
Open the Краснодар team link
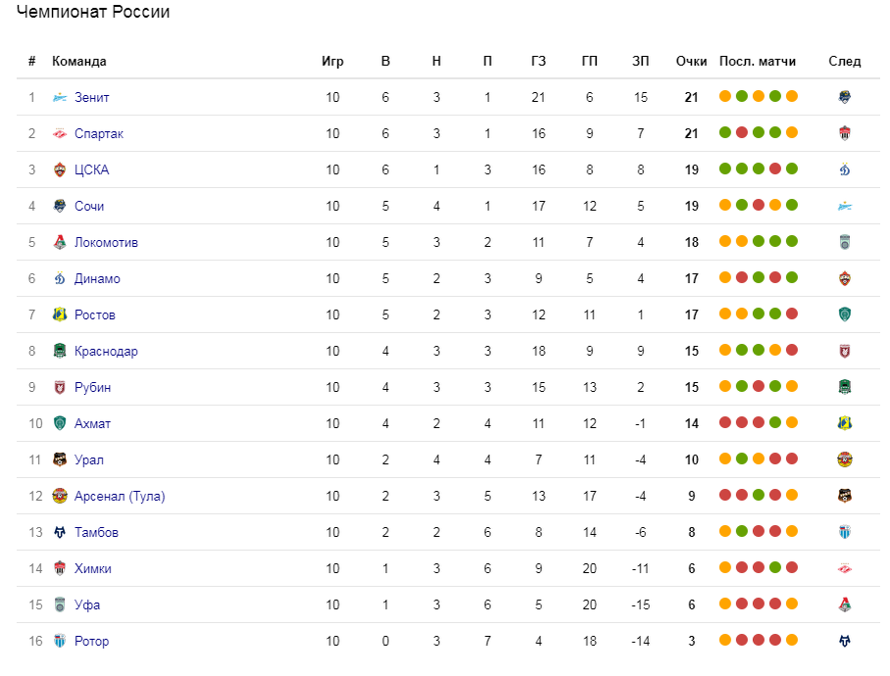(106, 351)
